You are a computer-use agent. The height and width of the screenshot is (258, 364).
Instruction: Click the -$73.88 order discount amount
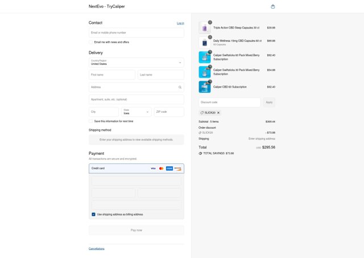click(x=270, y=133)
